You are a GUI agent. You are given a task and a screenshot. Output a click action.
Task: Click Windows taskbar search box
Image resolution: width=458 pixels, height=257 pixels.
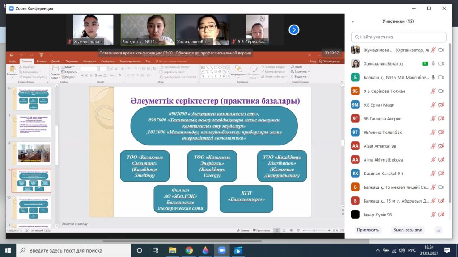(74, 250)
